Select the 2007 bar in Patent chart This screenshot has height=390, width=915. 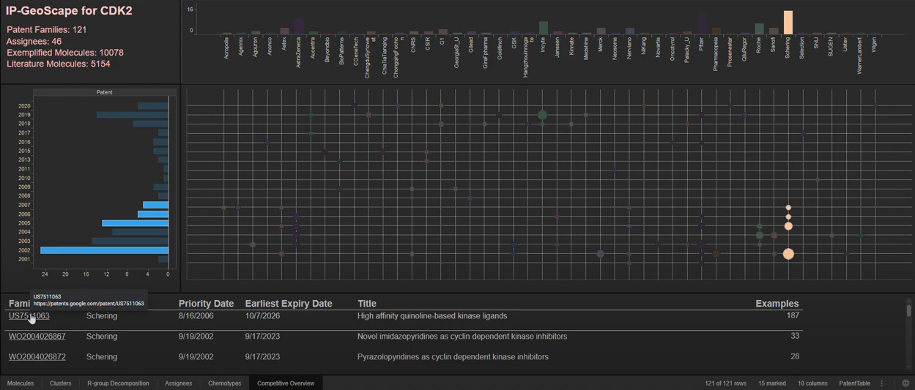click(x=156, y=205)
